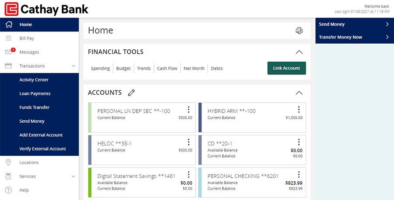Image resolution: width=394 pixels, height=200 pixels.
Task: Click the Transactions card icon
Action: pos(8,66)
